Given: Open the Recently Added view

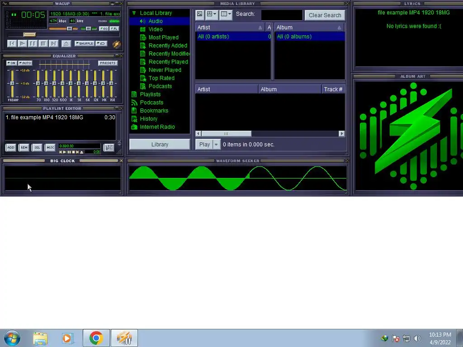Looking at the screenshot, I should point(168,46).
